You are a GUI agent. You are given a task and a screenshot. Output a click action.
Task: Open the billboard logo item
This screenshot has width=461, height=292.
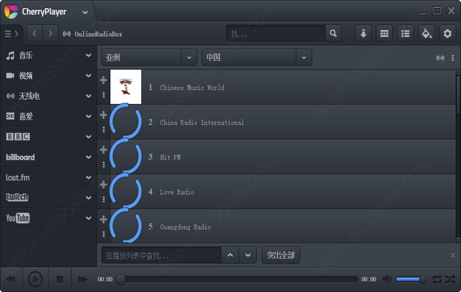20,157
